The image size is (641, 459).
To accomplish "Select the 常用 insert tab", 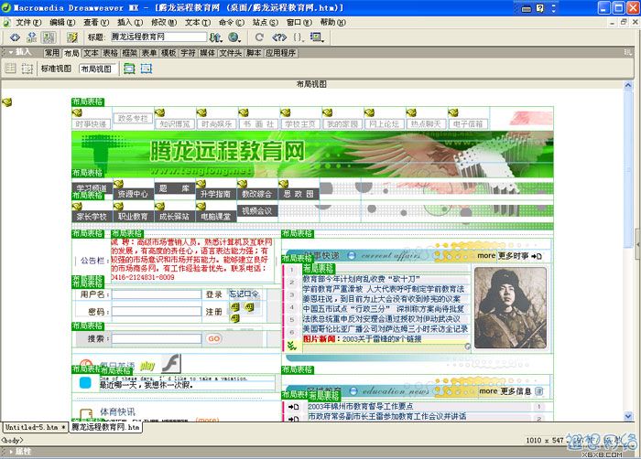I will (x=52, y=53).
